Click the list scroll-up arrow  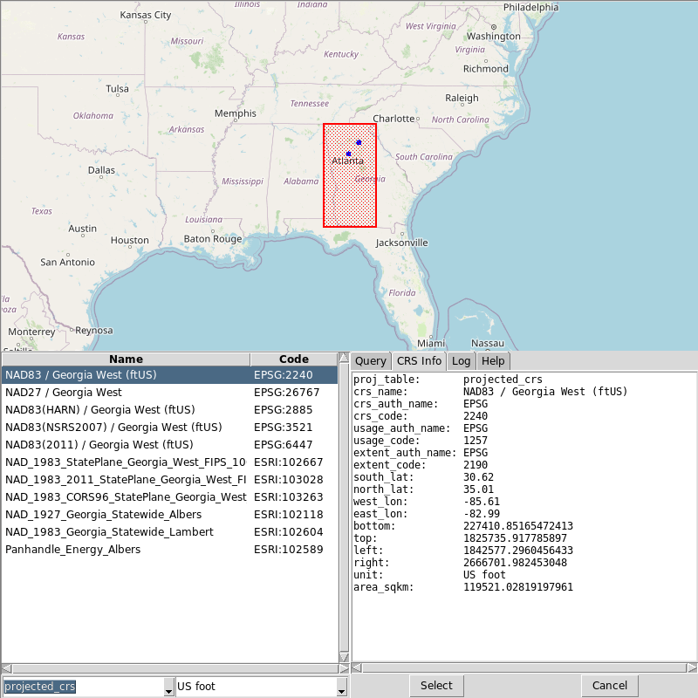click(x=344, y=357)
